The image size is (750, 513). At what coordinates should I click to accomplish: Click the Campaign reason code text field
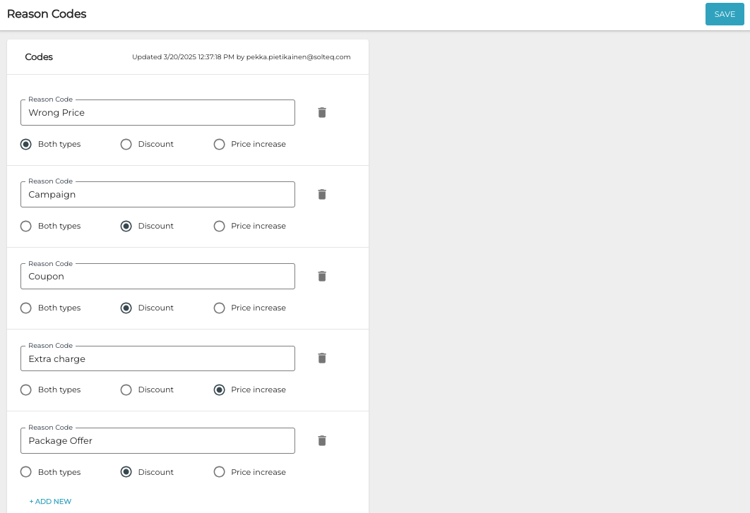[x=157, y=195]
